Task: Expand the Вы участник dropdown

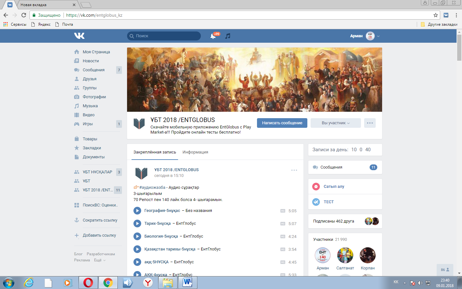Action: (x=336, y=123)
